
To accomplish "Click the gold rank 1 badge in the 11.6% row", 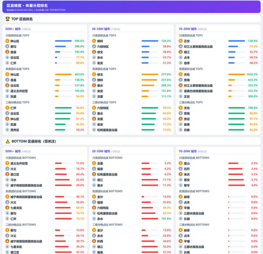I will 7,163.
